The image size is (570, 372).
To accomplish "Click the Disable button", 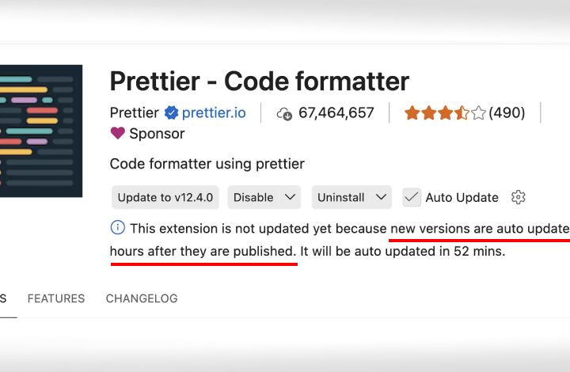I will coord(253,197).
